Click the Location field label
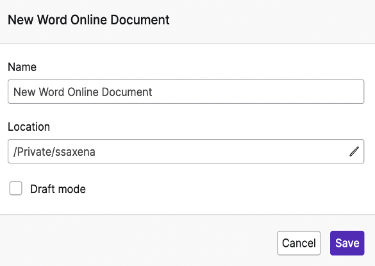This screenshot has height=266, width=375. 29,126
